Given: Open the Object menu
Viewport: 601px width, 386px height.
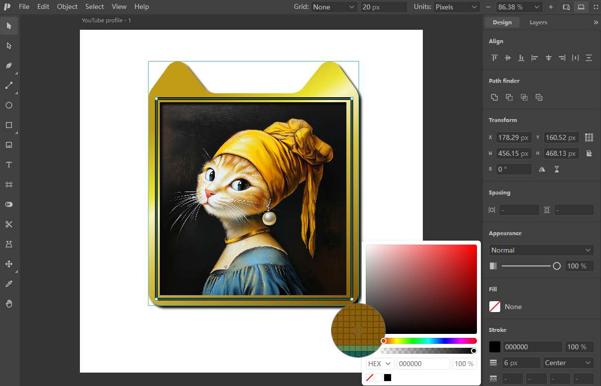Looking at the screenshot, I should point(67,7).
